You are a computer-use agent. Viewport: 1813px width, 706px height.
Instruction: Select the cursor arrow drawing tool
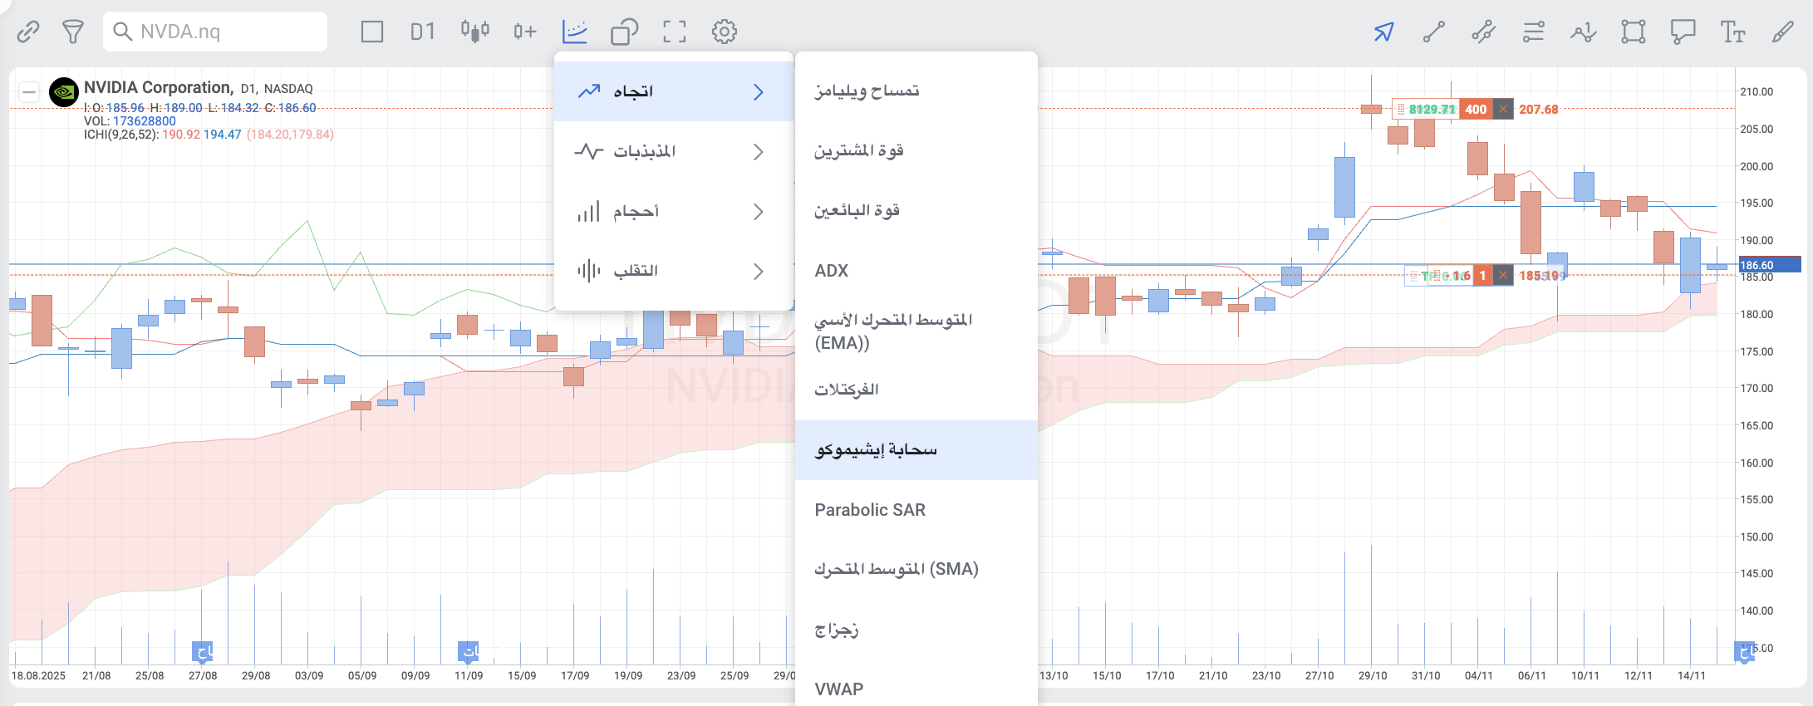click(1384, 32)
